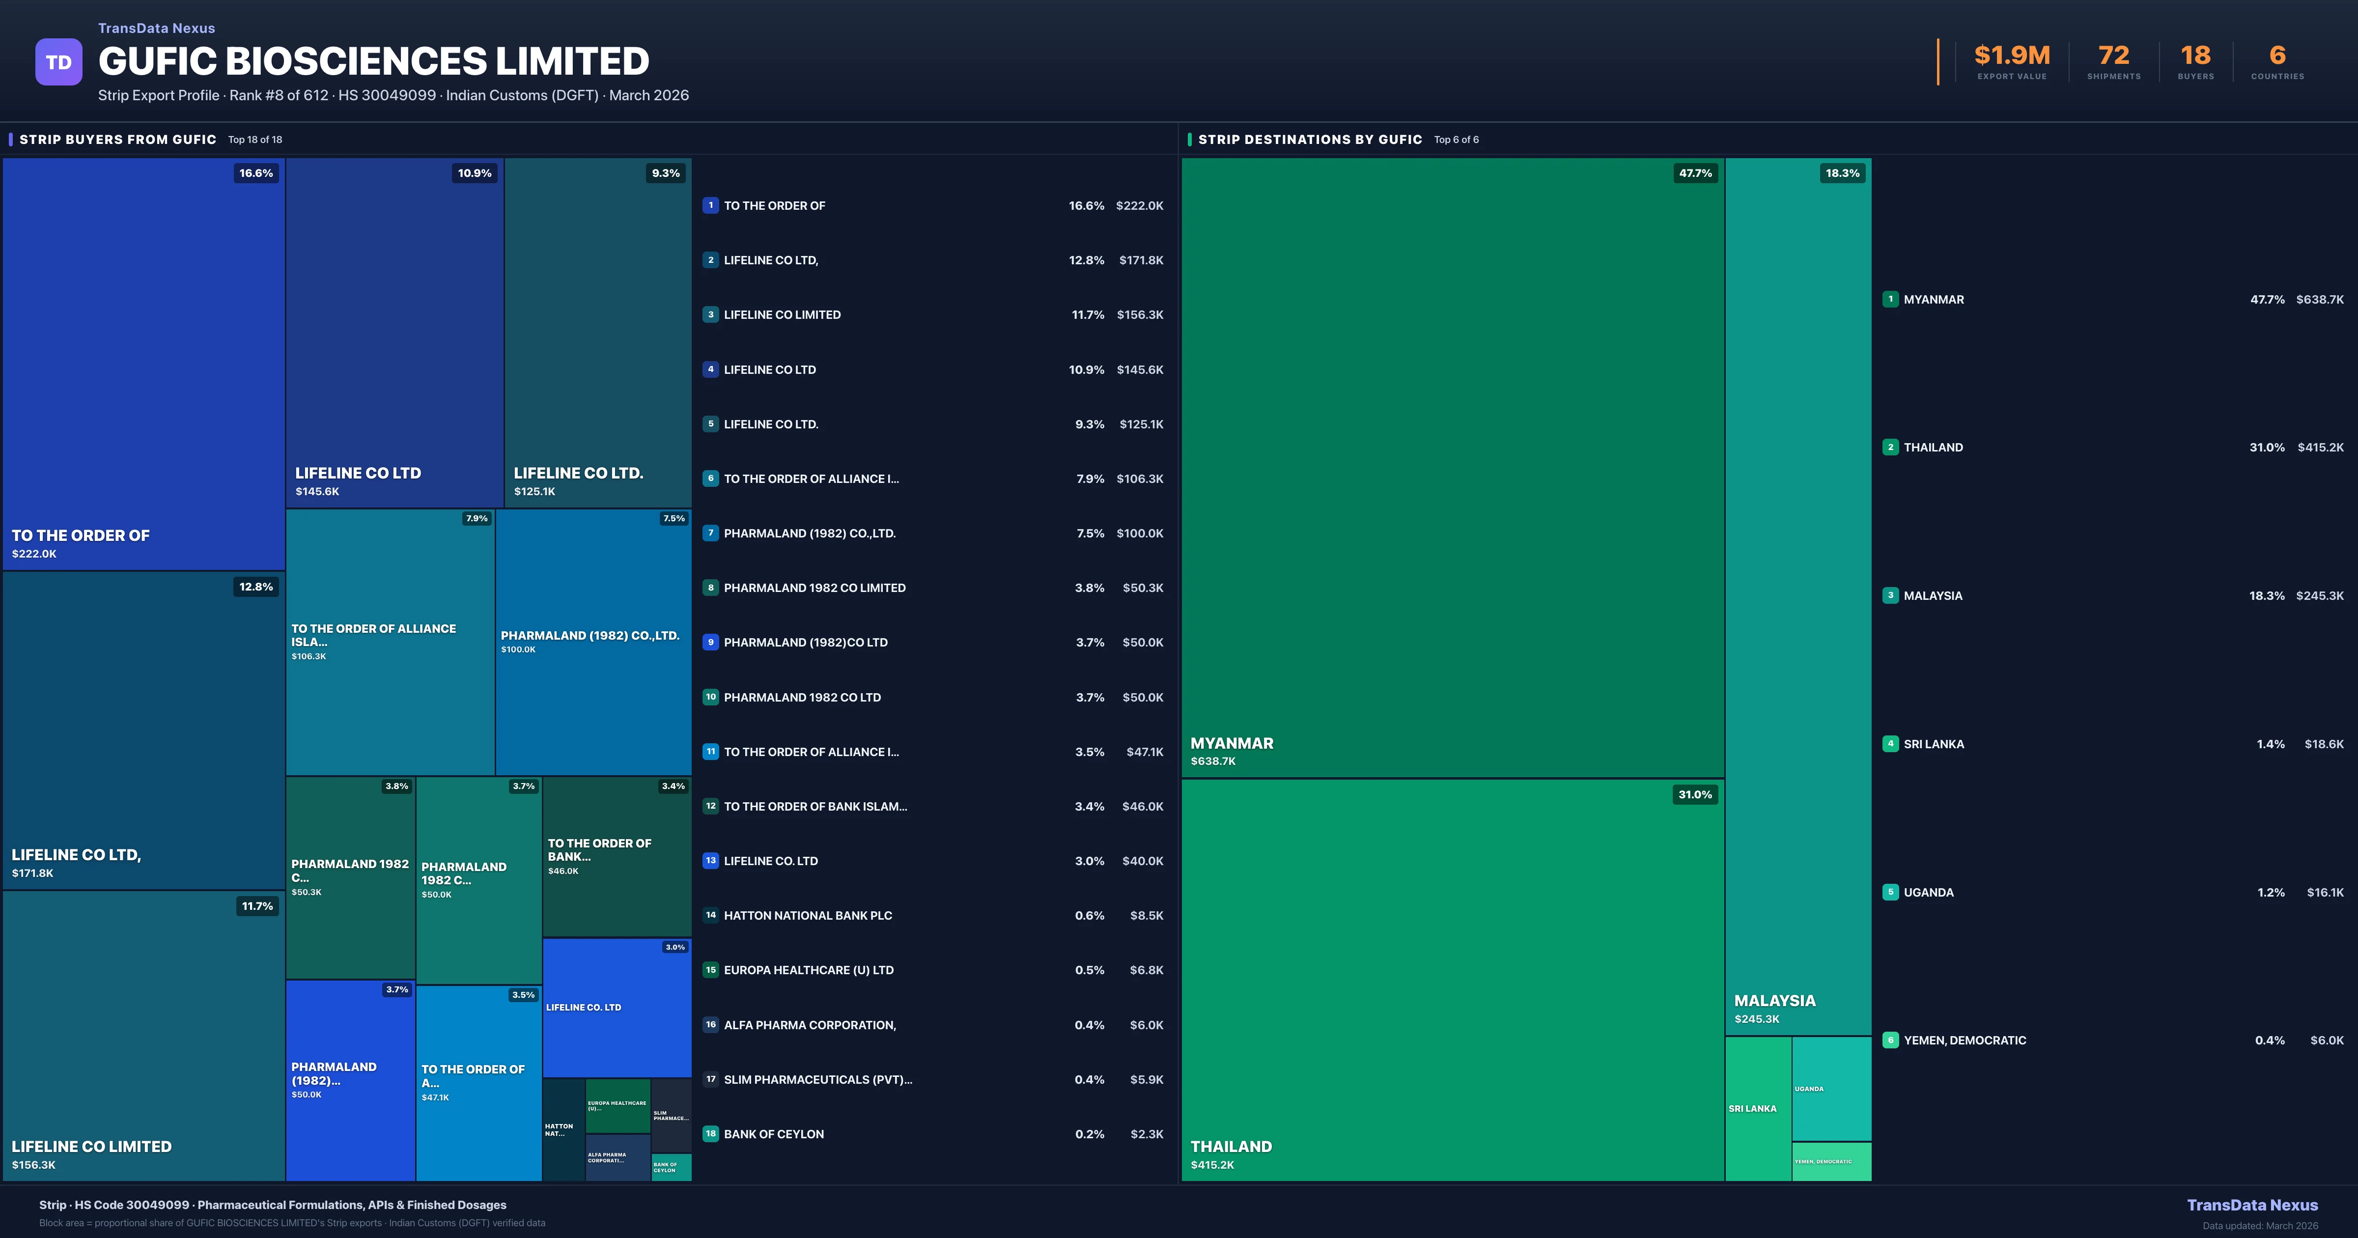This screenshot has height=1238, width=2358.
Task: Click the purple TD logo icon
Action: coord(58,62)
